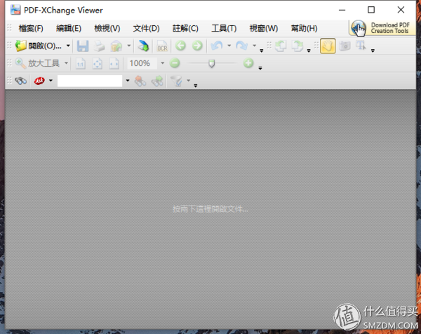Click the search options filter icon
The image size is (421, 334).
click(x=176, y=81)
